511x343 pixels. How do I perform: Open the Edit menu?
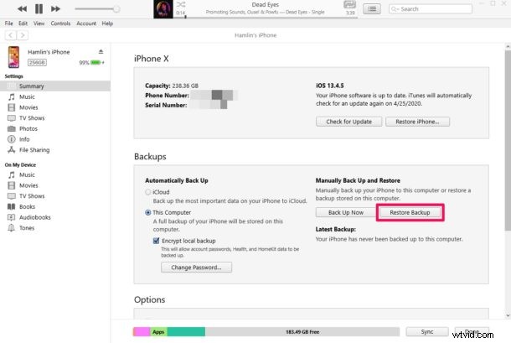pyautogui.click(x=23, y=23)
